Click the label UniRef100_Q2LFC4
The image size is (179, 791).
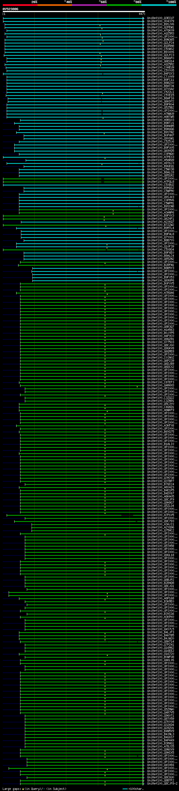160,43
